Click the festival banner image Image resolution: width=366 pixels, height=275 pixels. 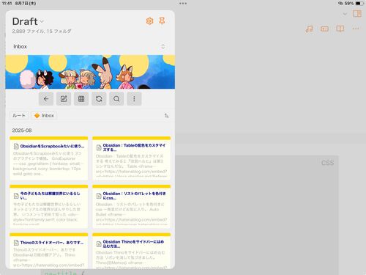pos(90,72)
